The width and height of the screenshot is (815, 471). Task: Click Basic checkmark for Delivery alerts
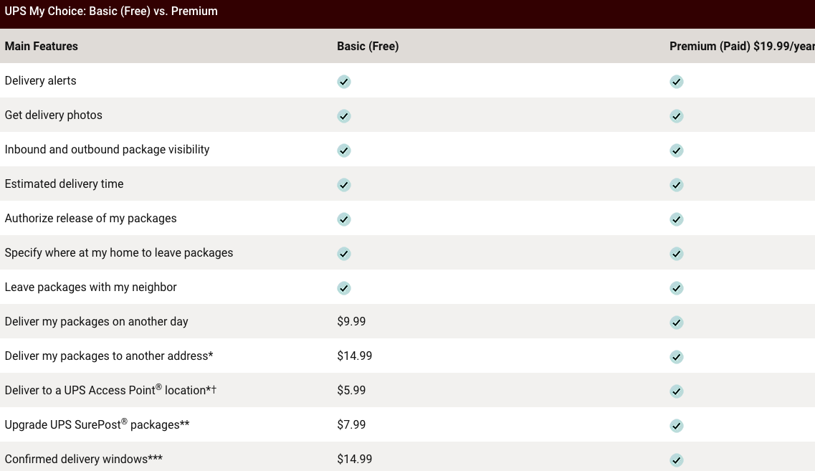[x=344, y=82]
